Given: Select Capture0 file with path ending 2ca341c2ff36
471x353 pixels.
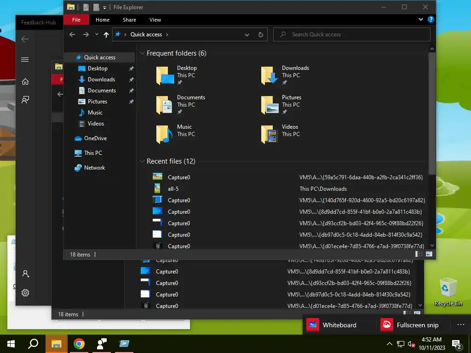Looking at the screenshot, I should (288, 177).
